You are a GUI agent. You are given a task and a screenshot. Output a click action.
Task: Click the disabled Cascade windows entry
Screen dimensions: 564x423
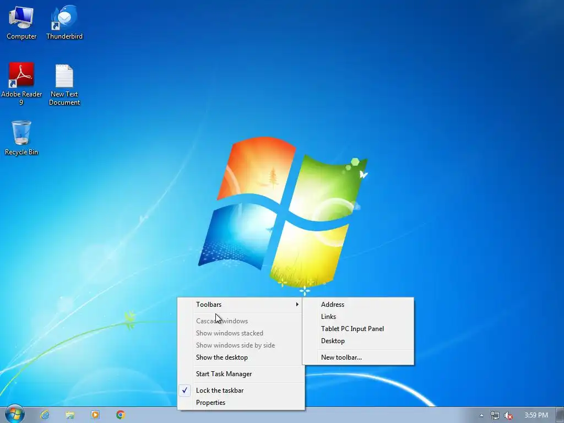(x=241, y=321)
